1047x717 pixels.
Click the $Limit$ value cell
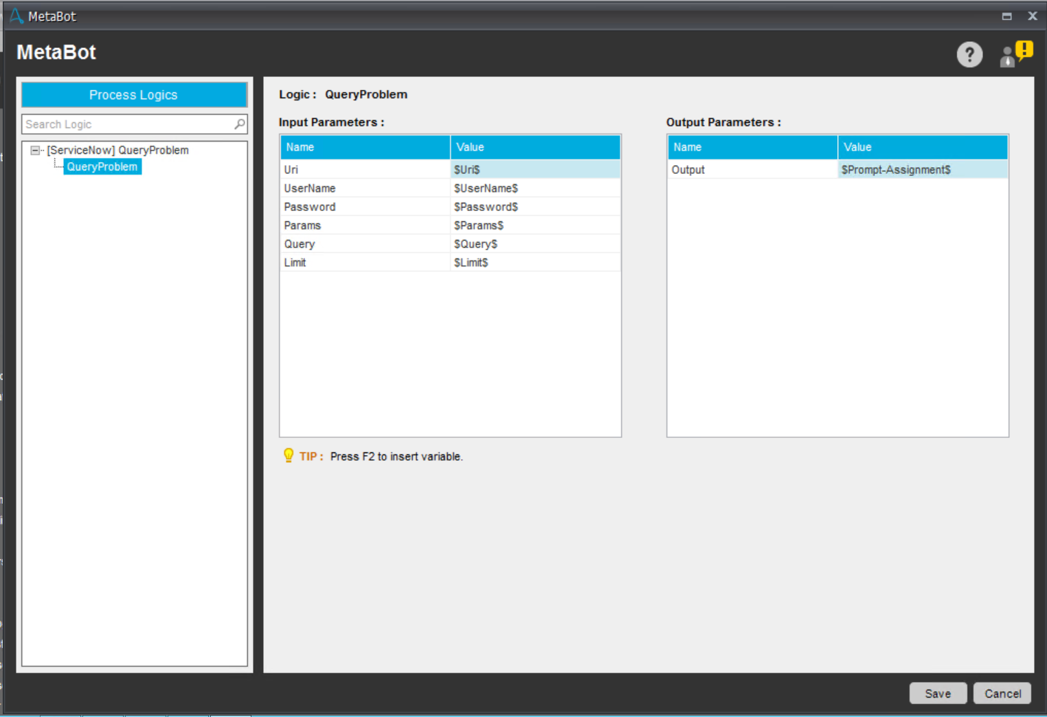pyautogui.click(x=534, y=263)
